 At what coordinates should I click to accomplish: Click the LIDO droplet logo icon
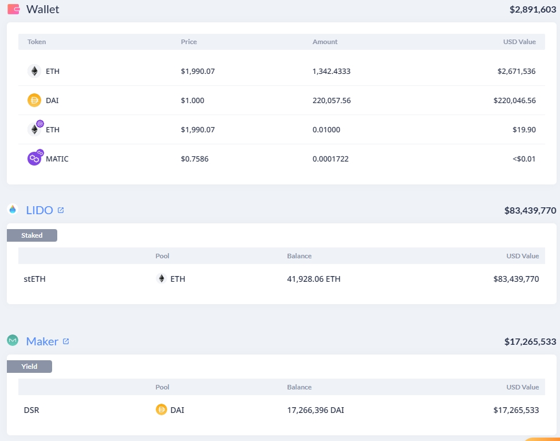click(13, 209)
